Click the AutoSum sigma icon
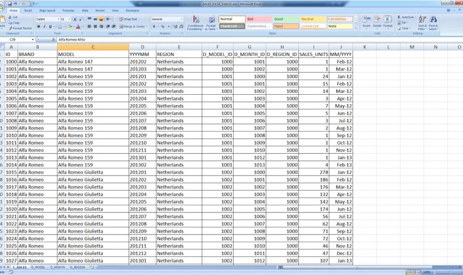 (399, 17)
